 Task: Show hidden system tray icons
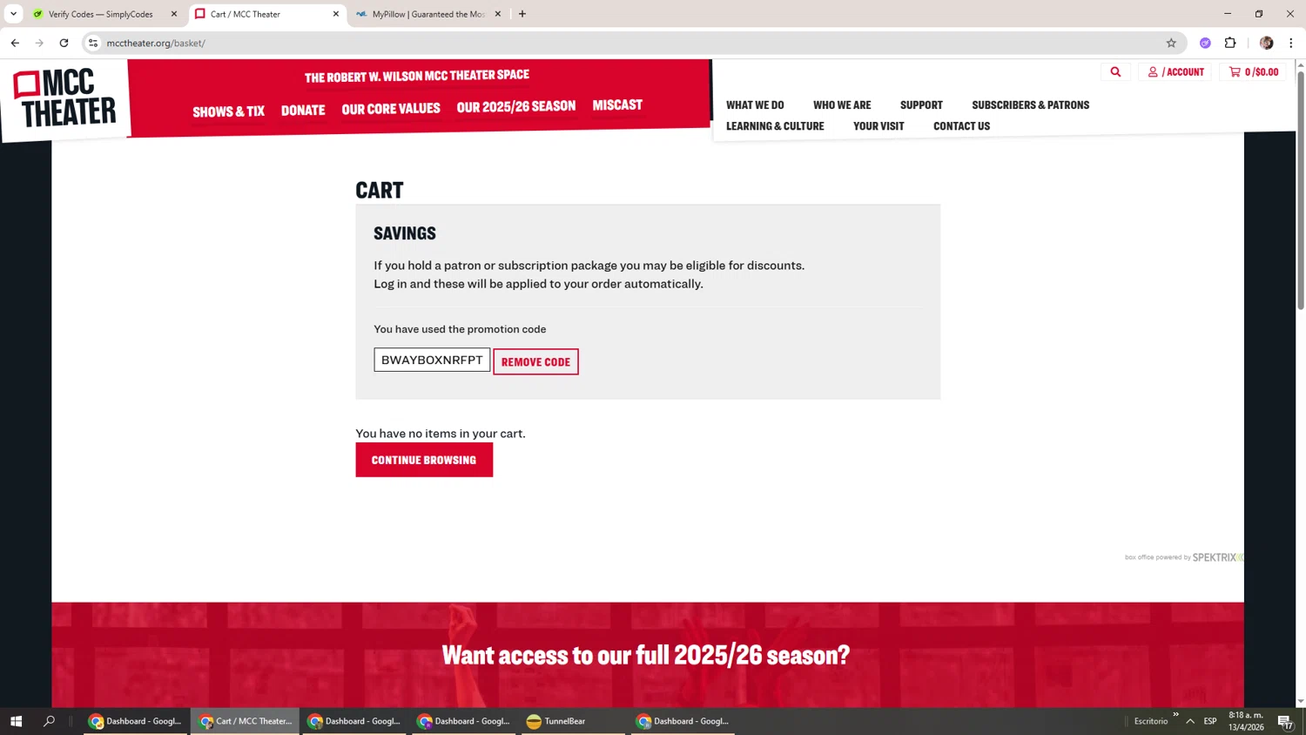[x=1190, y=721]
